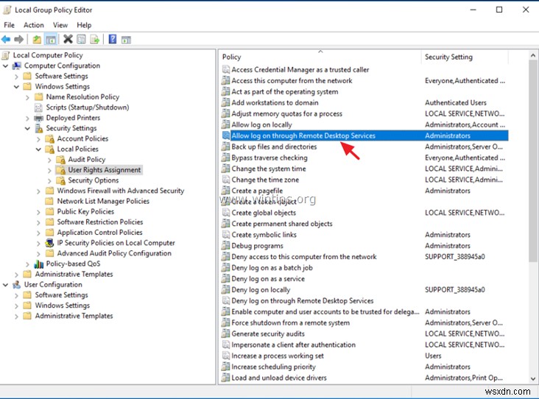Screen dimensions: 539x399
Task: Click the Audit Policy folder icon
Action: pos(61,160)
